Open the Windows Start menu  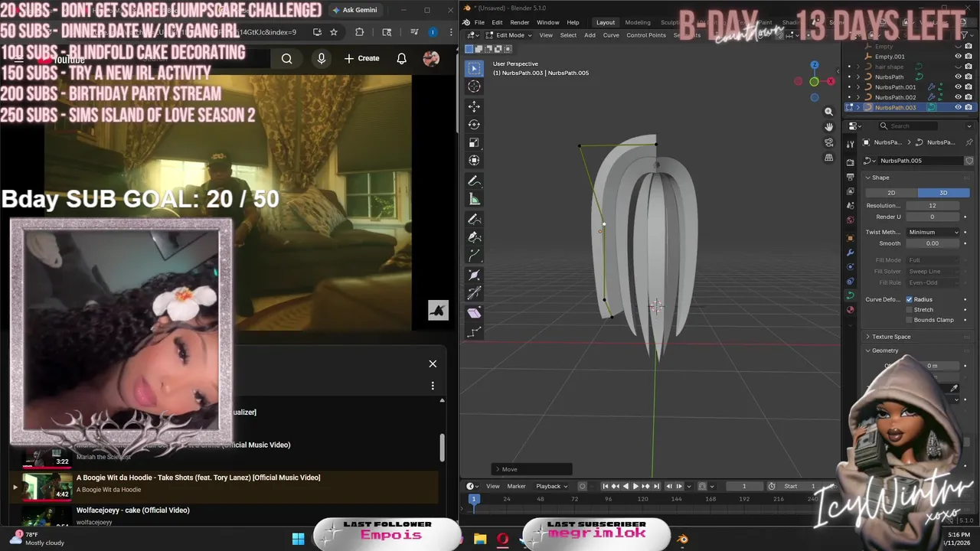pos(298,539)
